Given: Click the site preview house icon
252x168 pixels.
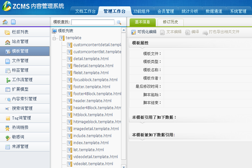Looking at the screenshot, I should pyautogui.click(x=5, y=22).
